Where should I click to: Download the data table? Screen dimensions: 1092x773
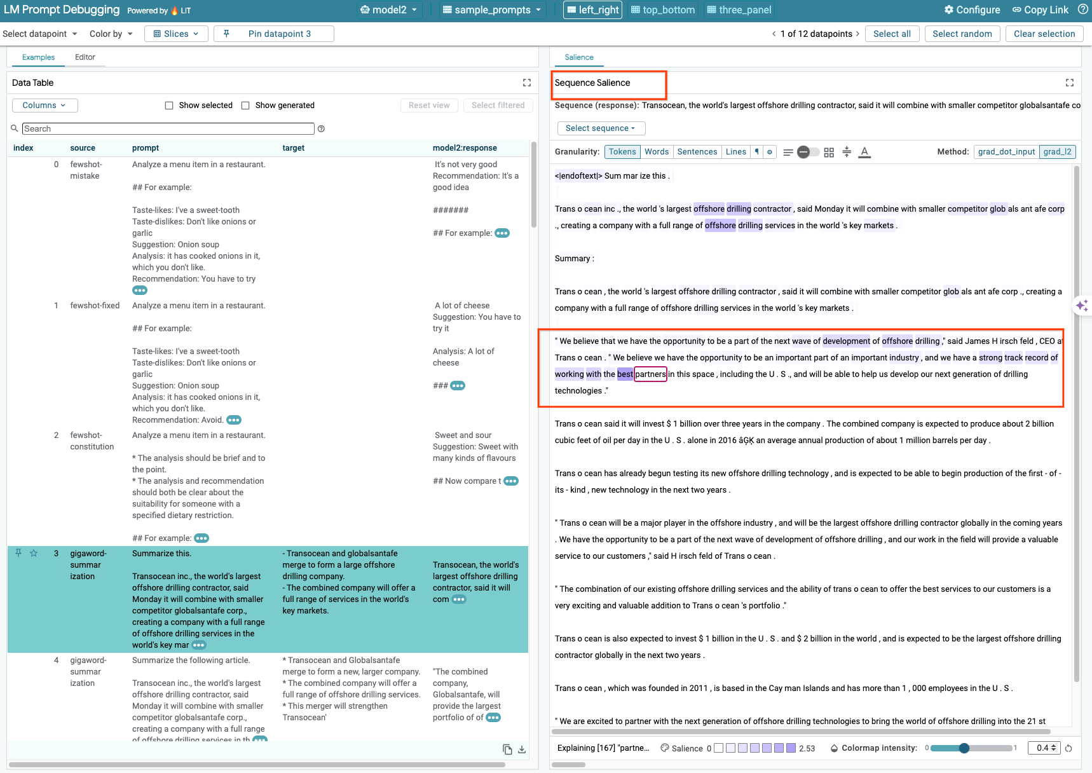tap(522, 749)
